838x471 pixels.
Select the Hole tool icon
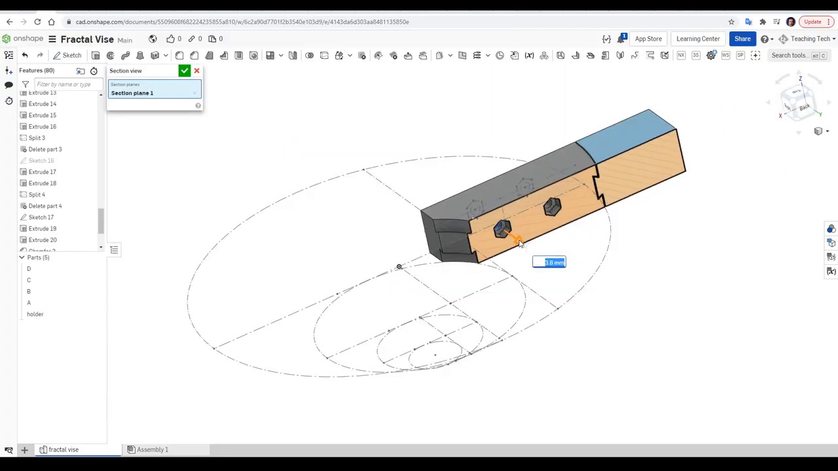tap(253, 56)
